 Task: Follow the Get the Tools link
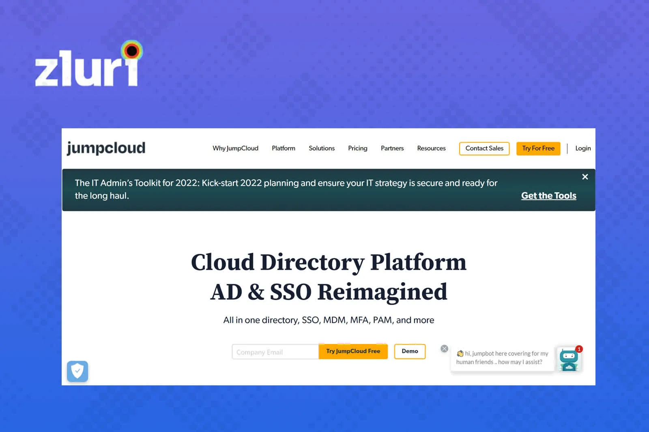[x=548, y=196]
